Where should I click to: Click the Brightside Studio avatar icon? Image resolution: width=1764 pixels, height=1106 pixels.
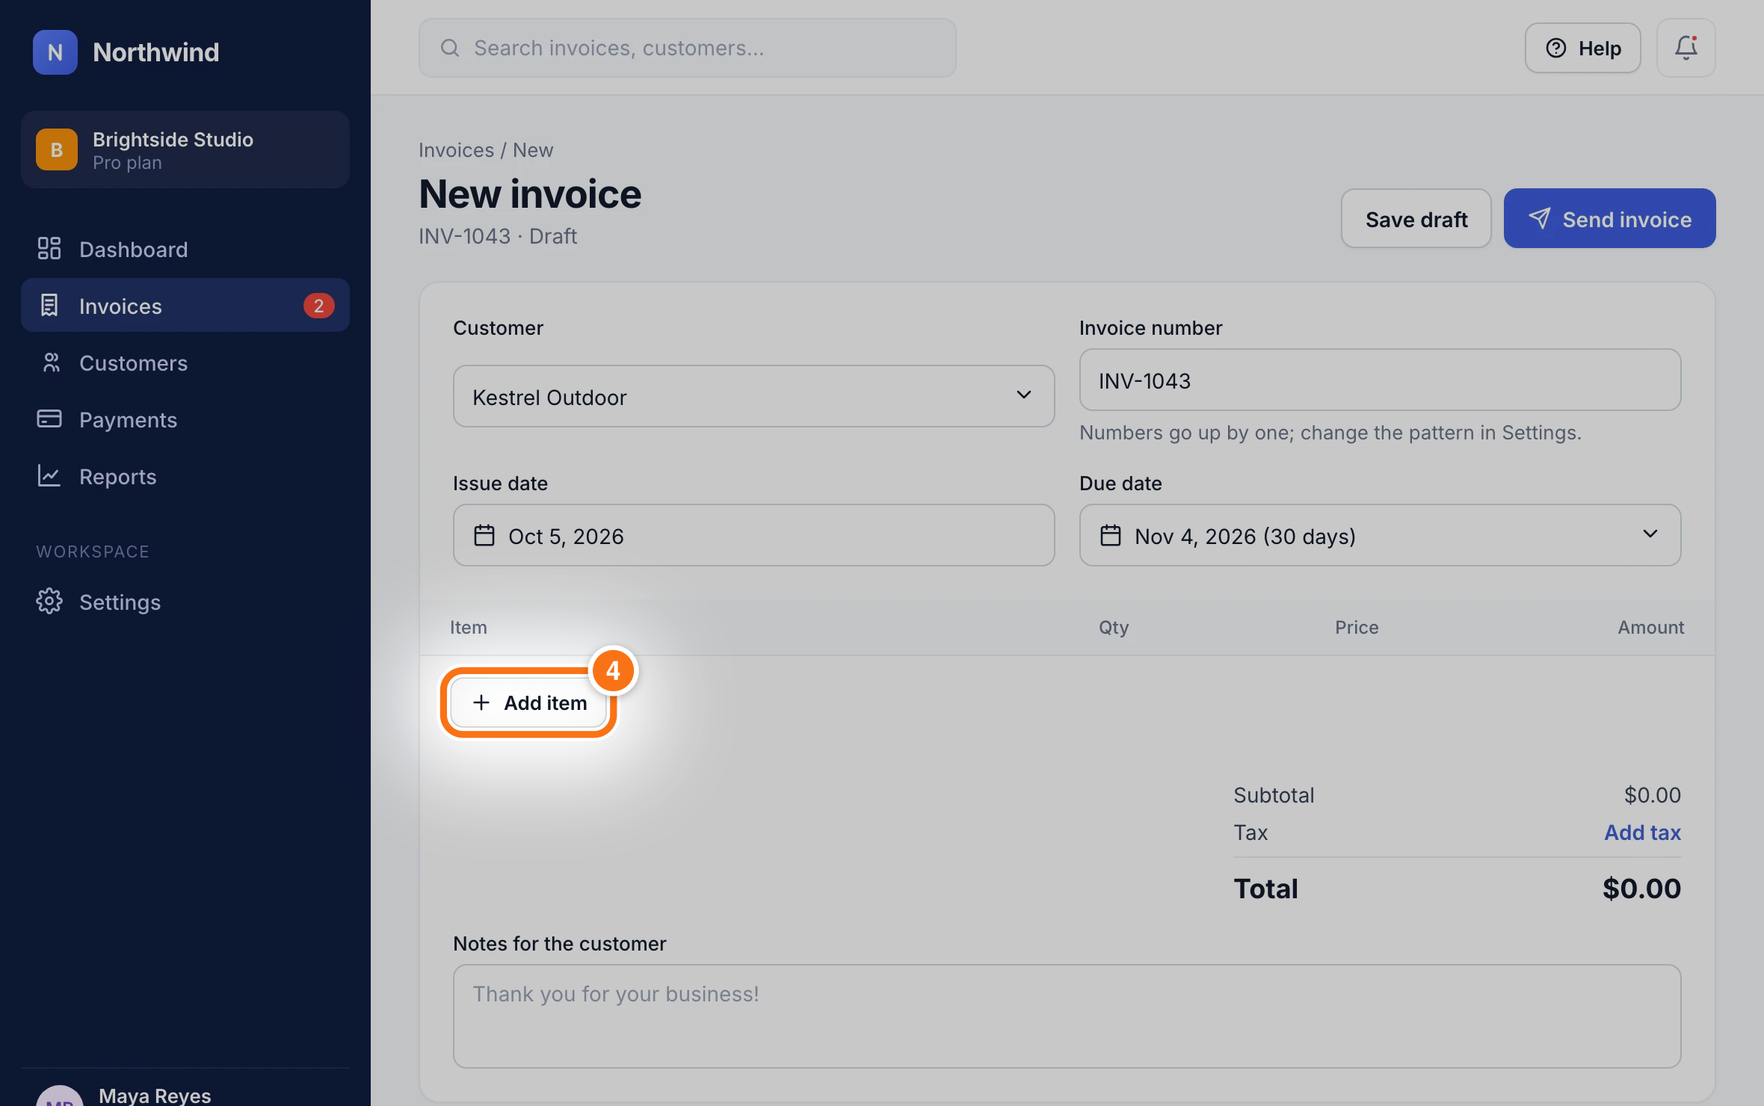pyautogui.click(x=57, y=149)
